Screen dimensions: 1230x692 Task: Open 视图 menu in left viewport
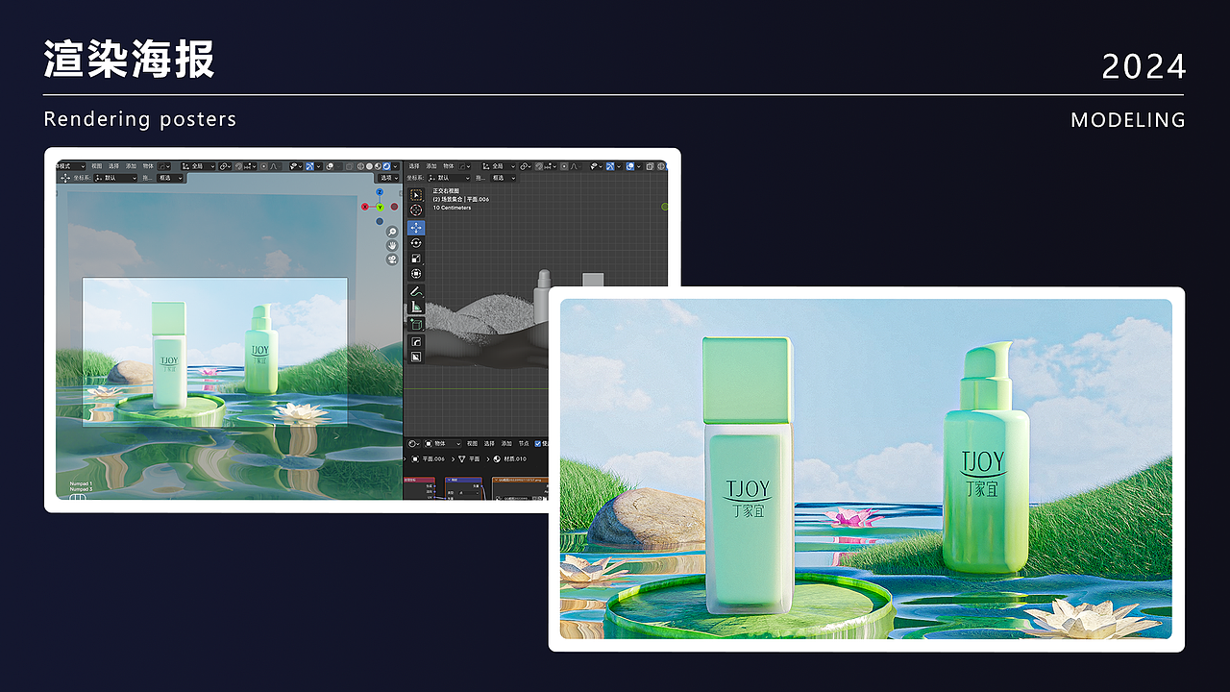[96, 166]
